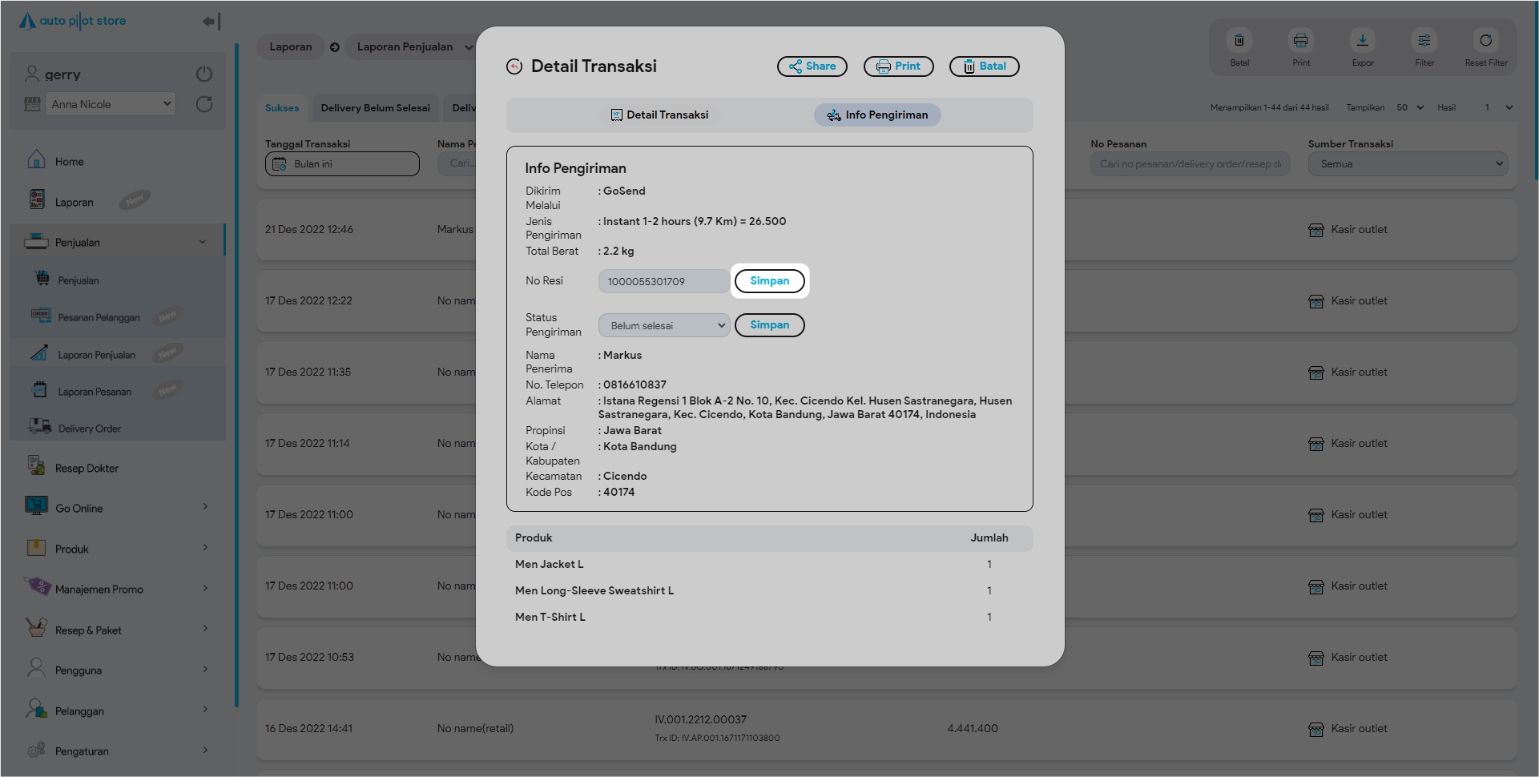Viewport: 1539px width, 777px height.
Task: Click the Export download icon in toolbar
Action: 1362,41
